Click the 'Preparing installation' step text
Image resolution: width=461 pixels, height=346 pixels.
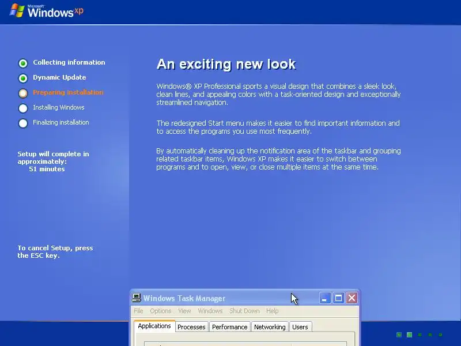[68, 92]
